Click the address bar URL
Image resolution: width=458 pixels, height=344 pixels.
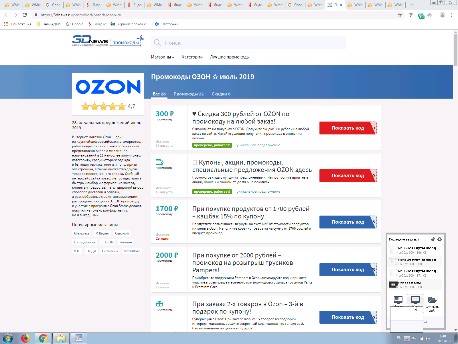(81, 15)
